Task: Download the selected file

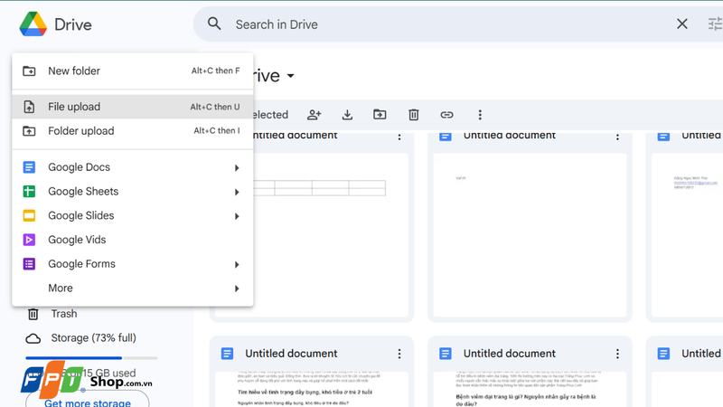Action: tap(347, 115)
